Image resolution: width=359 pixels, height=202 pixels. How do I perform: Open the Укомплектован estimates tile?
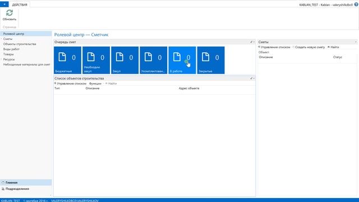(153, 60)
